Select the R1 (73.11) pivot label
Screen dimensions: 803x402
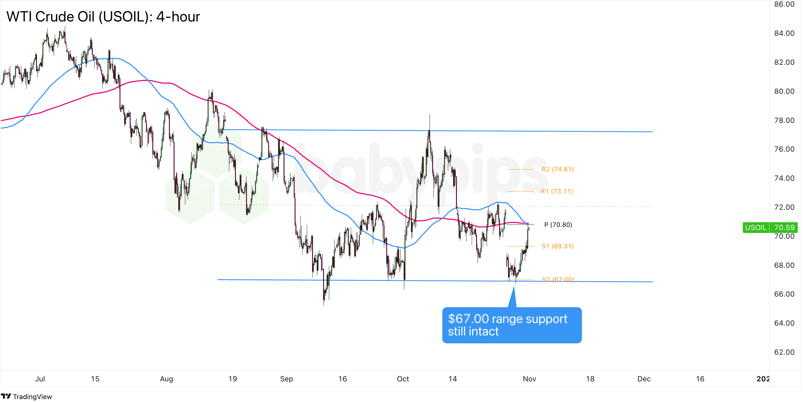pos(557,191)
